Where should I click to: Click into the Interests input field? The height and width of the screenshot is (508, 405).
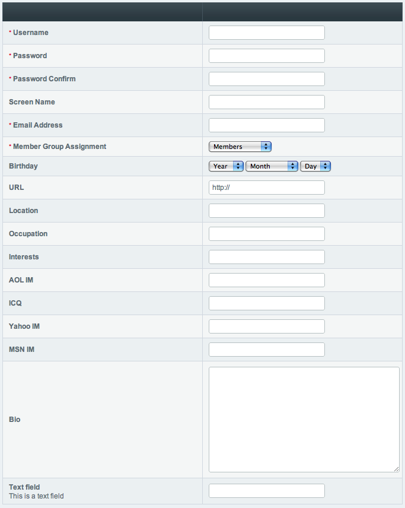click(266, 256)
